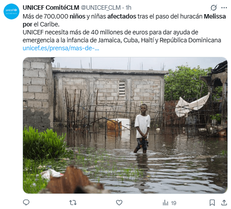Screen dimensions: 231x209
Task: Open the share post menu
Action: pos(224,203)
